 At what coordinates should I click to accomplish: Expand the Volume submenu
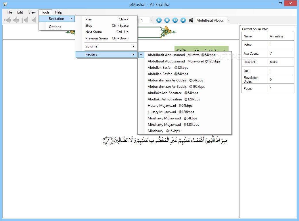(x=106, y=46)
